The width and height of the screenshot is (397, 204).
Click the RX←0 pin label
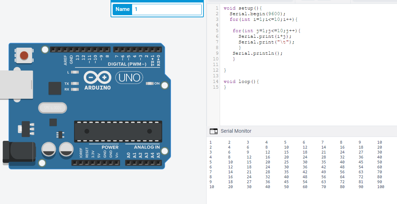159,60
